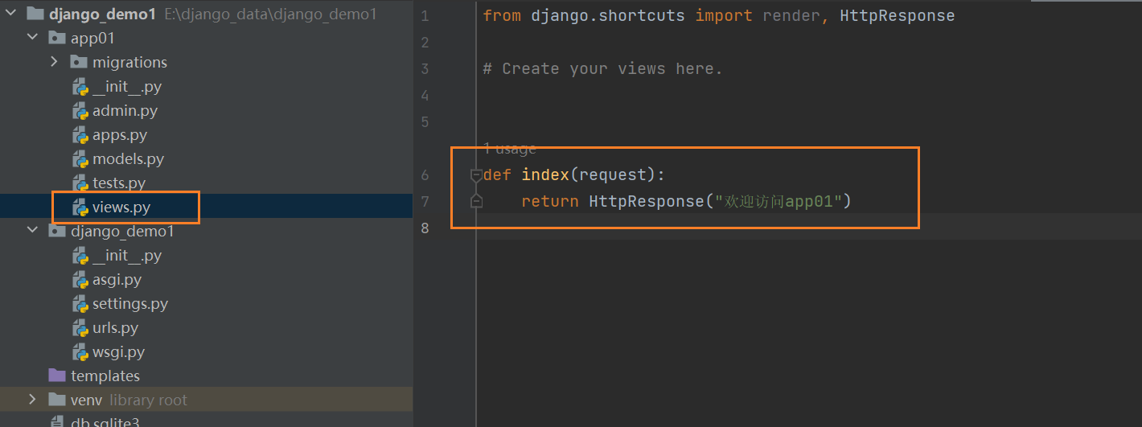The image size is (1142, 427).
Task: Click the models.py file icon
Action: point(80,159)
